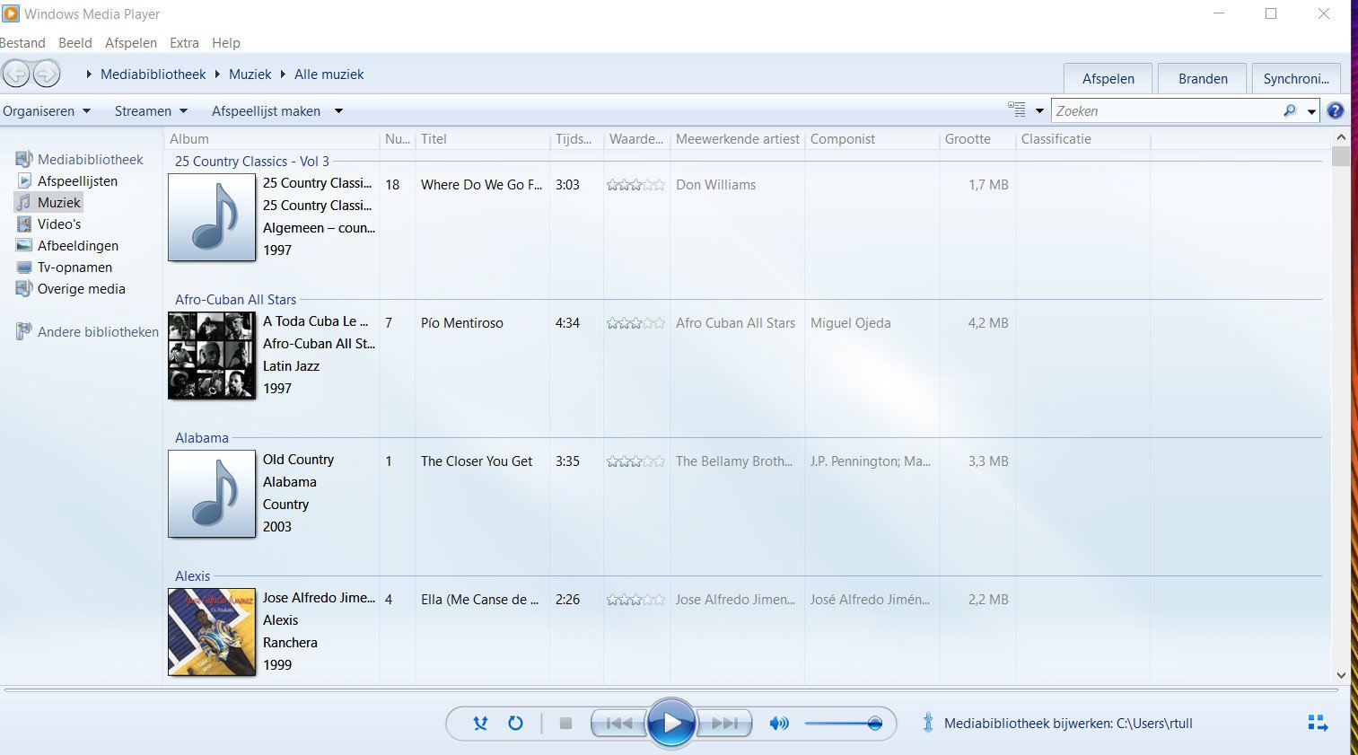The width and height of the screenshot is (1358, 755).
Task: Expand the Mediabibliotheek breadcrumb arrow
Action: point(89,75)
